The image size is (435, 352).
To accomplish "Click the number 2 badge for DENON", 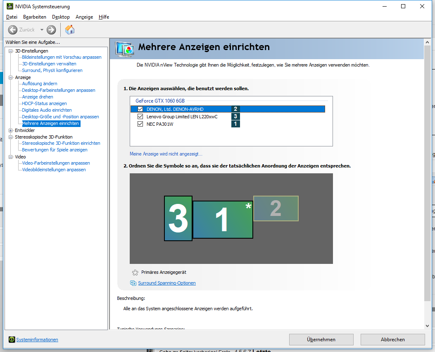I will click(235, 109).
